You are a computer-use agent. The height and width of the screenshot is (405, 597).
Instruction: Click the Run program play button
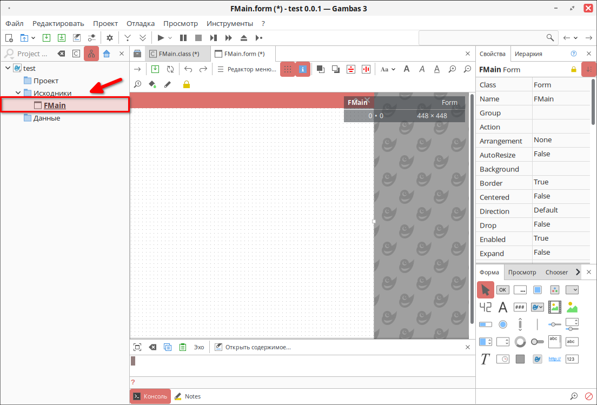coord(161,38)
